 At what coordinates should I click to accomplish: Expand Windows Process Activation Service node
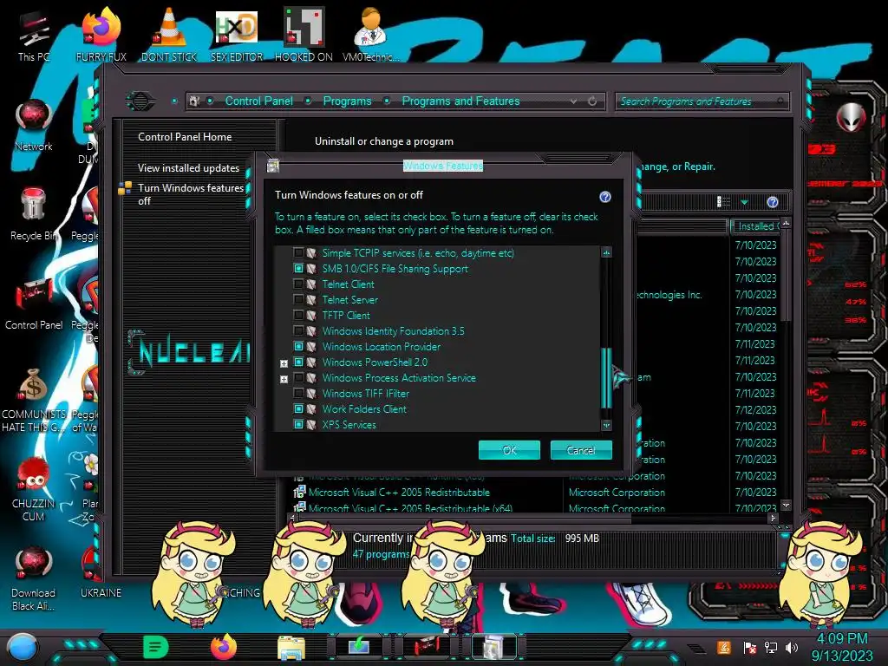click(x=284, y=379)
